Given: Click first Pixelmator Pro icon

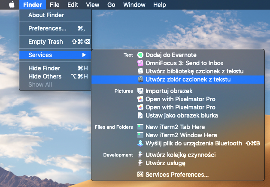Looking at the screenshot, I should pyautogui.click(x=140, y=99).
